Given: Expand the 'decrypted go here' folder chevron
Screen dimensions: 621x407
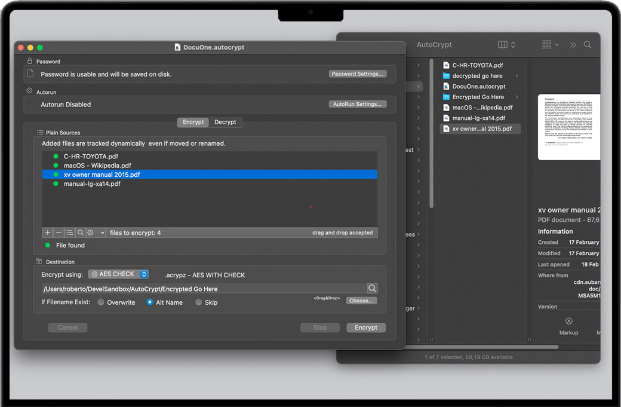Looking at the screenshot, I should [x=517, y=76].
